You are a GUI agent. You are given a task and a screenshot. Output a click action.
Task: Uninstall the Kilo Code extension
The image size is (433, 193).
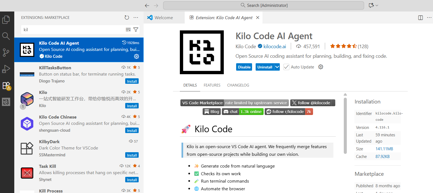265,67
